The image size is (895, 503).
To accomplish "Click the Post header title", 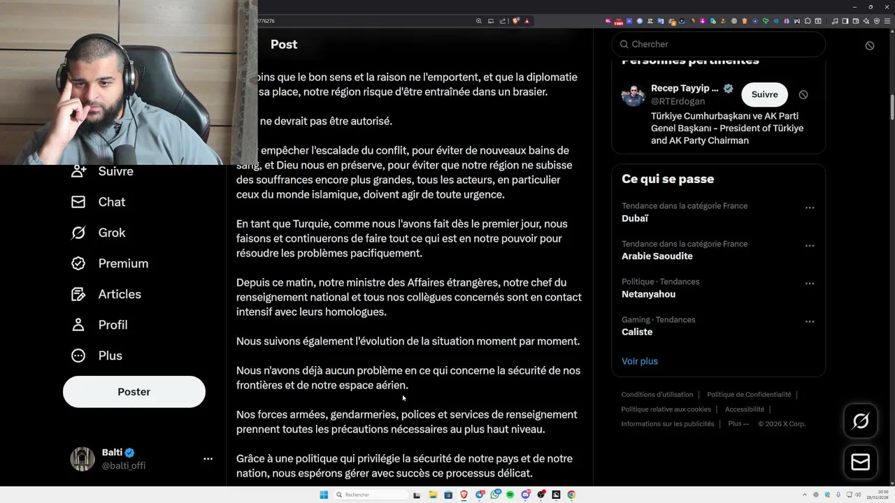I will click(x=284, y=44).
